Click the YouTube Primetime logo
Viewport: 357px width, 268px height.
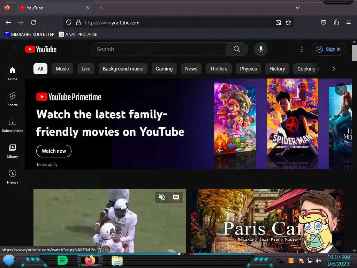coord(69,97)
